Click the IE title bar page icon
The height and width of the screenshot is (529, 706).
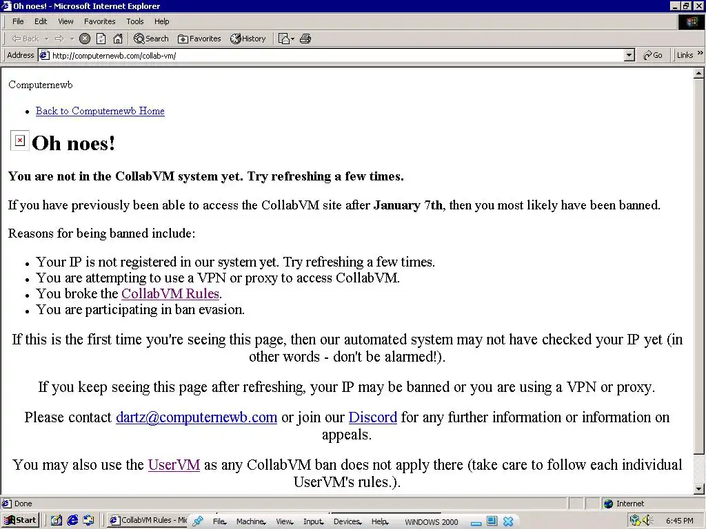point(6,6)
